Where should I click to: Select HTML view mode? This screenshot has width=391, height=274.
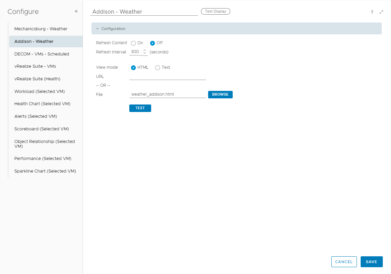click(x=133, y=68)
